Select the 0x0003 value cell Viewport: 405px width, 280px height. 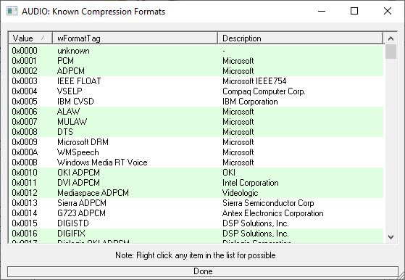25,81
